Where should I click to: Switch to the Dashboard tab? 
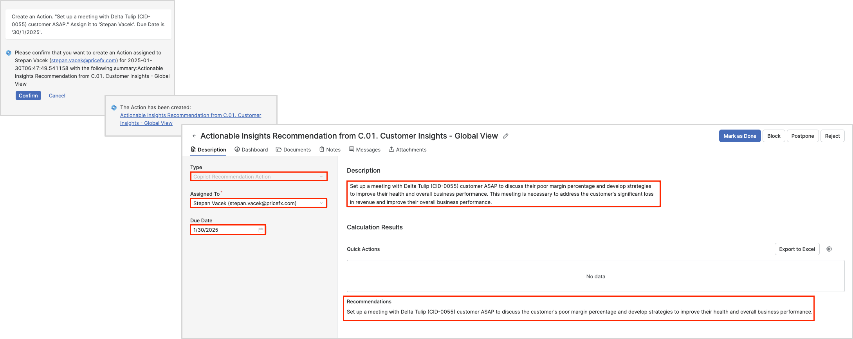click(251, 150)
